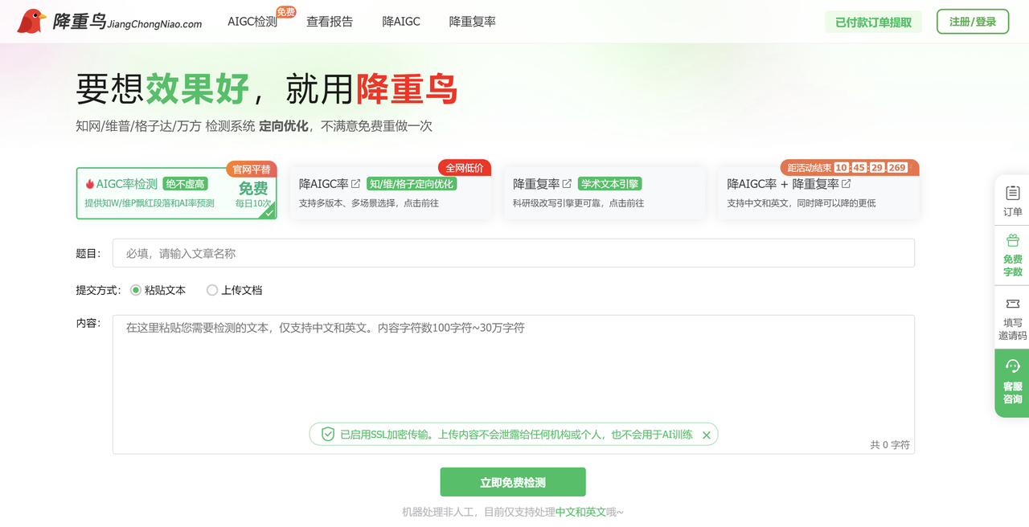The image size is (1029, 527).
Task: Click the countdown timer badge 距活动结束
Action: coord(849,167)
